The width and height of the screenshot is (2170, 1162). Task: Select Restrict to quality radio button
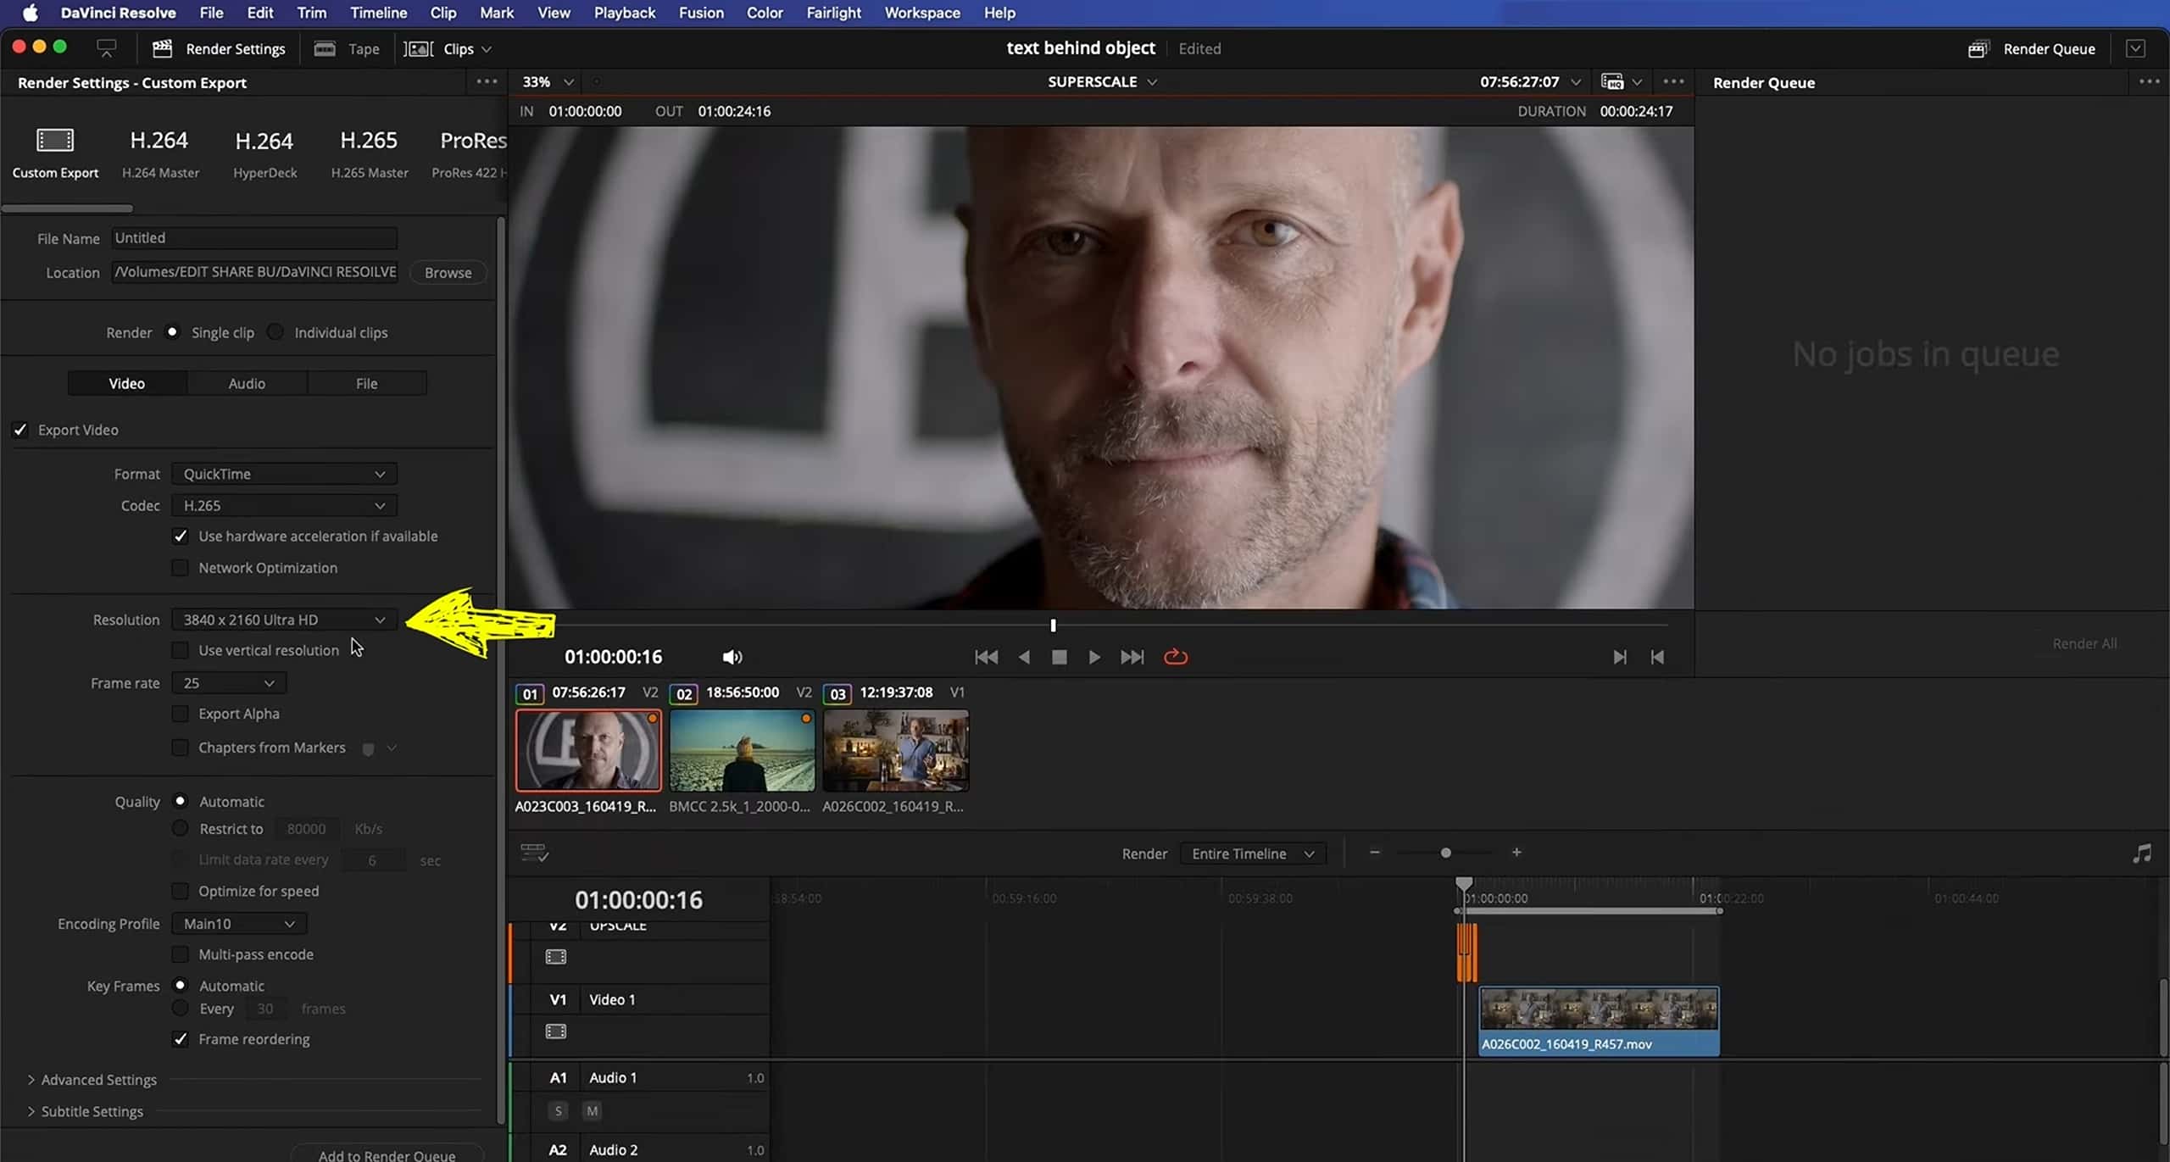point(180,828)
